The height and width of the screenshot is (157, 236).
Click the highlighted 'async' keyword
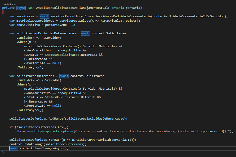[21, 8]
